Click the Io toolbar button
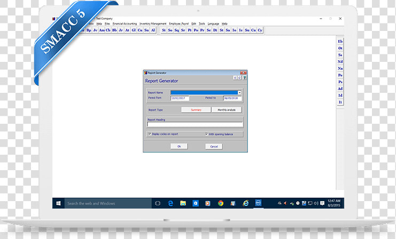 point(235,30)
